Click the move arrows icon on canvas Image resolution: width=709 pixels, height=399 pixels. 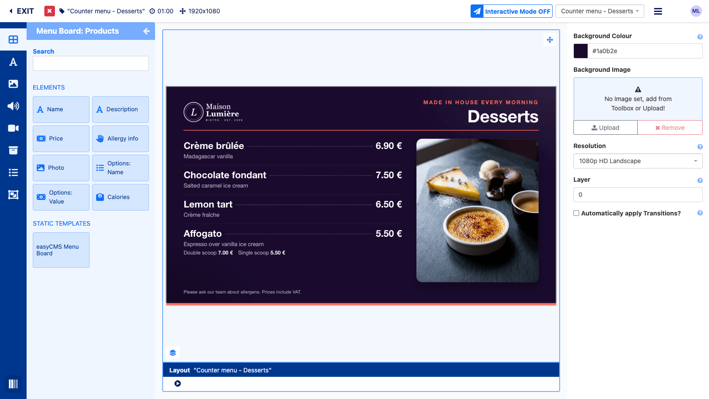(550, 40)
